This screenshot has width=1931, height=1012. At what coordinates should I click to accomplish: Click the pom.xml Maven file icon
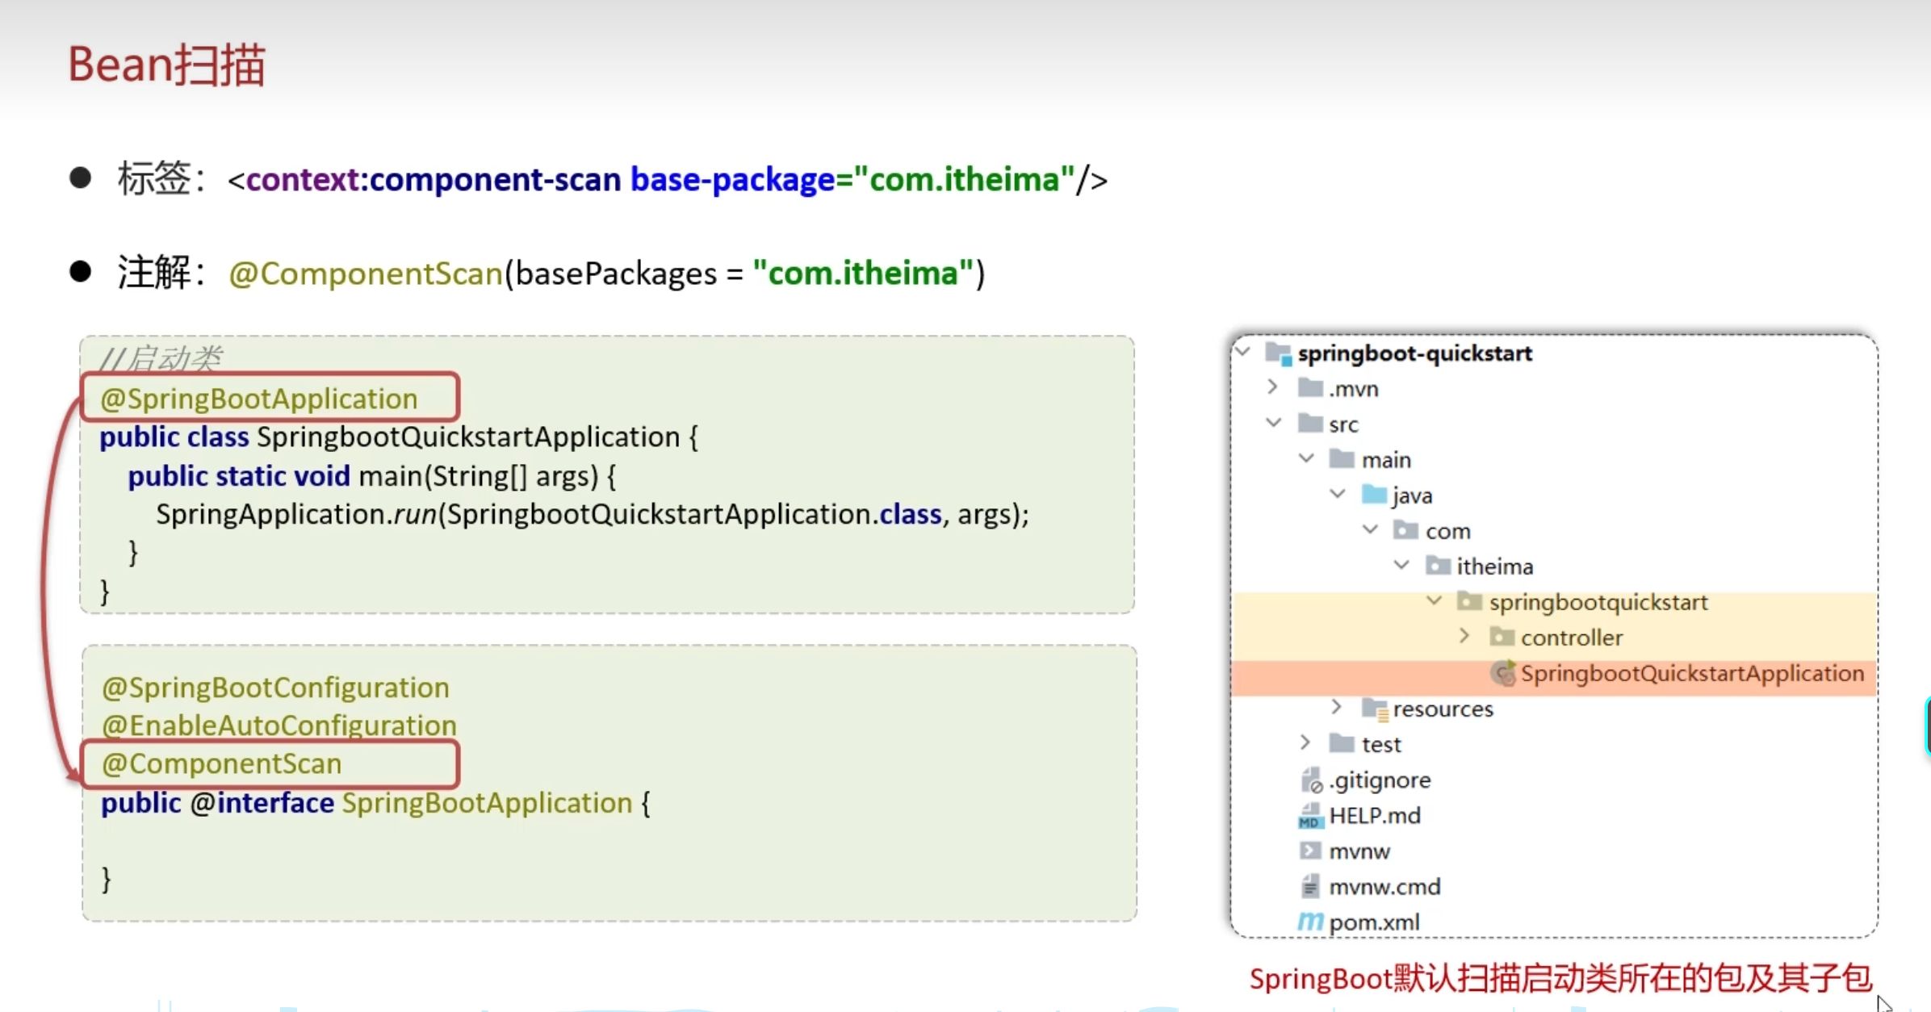pyautogui.click(x=1310, y=921)
